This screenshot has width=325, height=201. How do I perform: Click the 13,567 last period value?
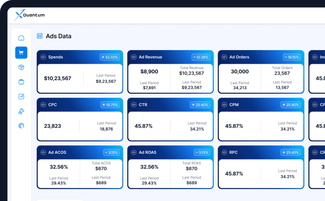coord(282,88)
